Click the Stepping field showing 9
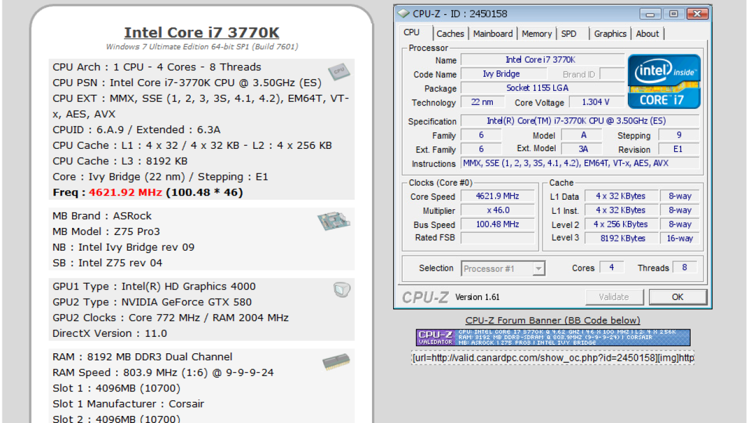The width and height of the screenshot is (751, 423). (x=678, y=135)
